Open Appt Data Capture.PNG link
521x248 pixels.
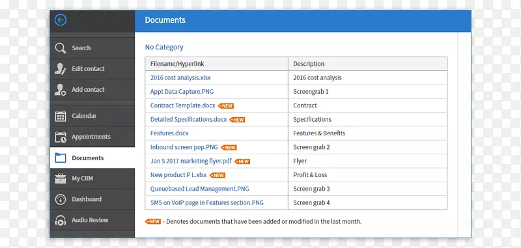pos(181,92)
